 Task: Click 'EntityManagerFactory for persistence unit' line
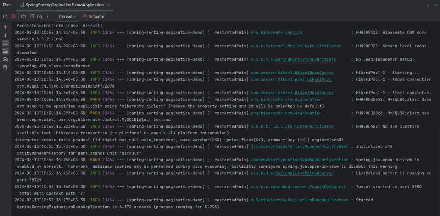click(79, 153)
